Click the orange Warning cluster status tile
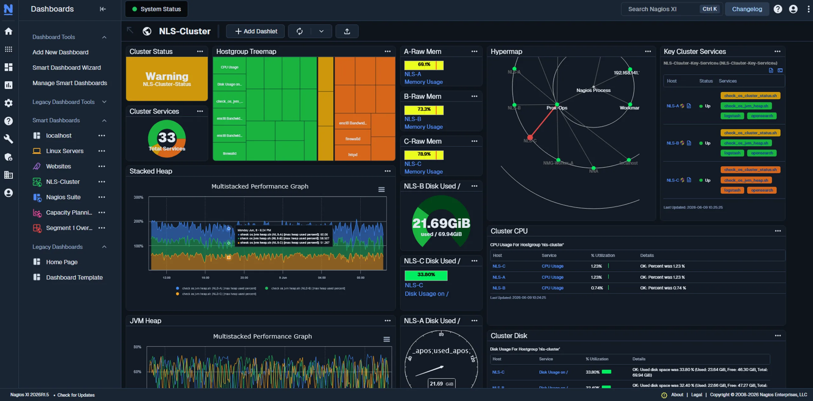 click(167, 79)
